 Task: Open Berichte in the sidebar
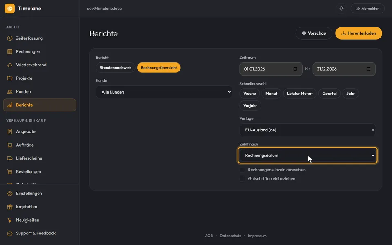point(40,105)
